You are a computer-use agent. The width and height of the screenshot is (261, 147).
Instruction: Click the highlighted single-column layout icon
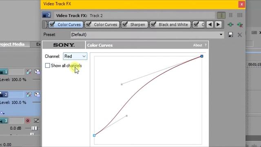click(x=221, y=16)
